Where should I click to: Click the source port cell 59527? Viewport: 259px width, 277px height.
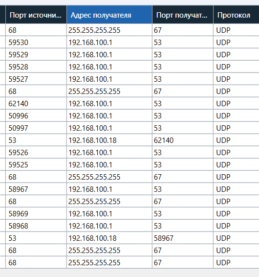[36, 79]
